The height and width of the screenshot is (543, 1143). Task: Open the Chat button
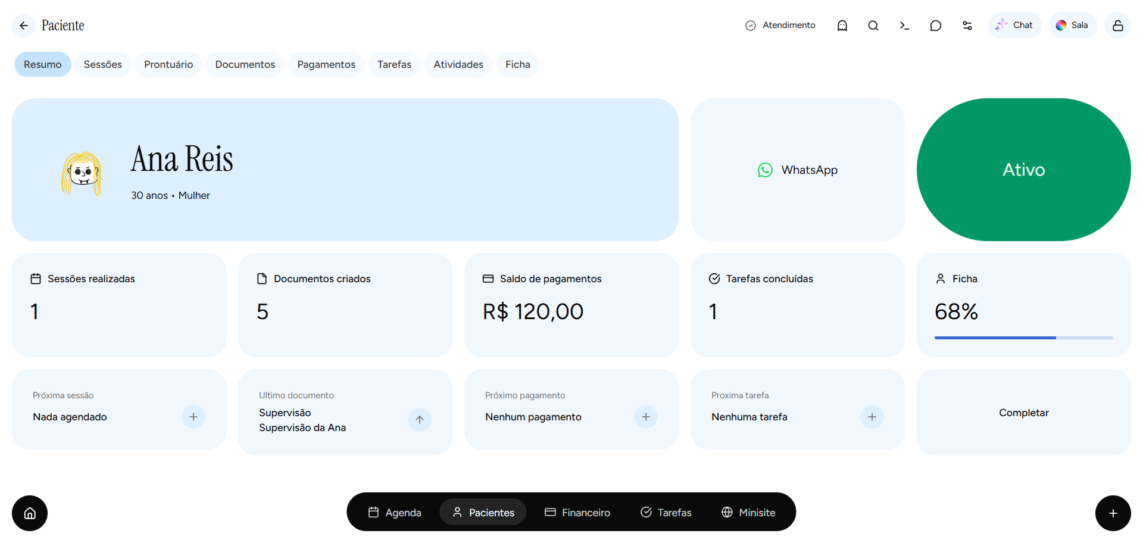(x=1015, y=26)
